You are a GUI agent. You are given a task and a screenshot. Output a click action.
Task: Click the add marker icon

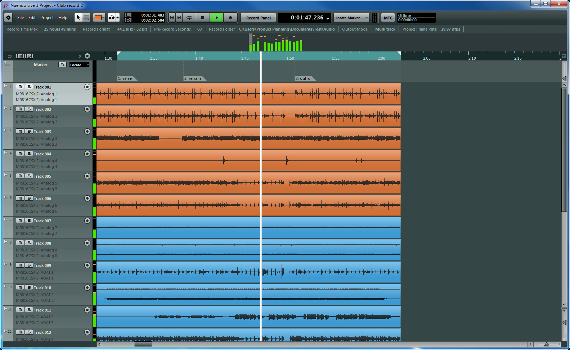coord(63,65)
